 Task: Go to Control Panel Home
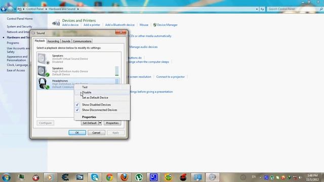pyautogui.click(x=20, y=19)
